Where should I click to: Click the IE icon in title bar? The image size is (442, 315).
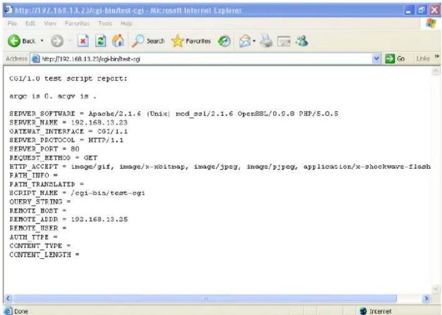[x=9, y=10]
